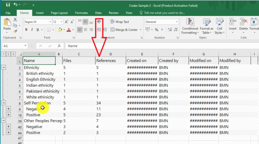Toggle Italic formatting

coord(32,30)
